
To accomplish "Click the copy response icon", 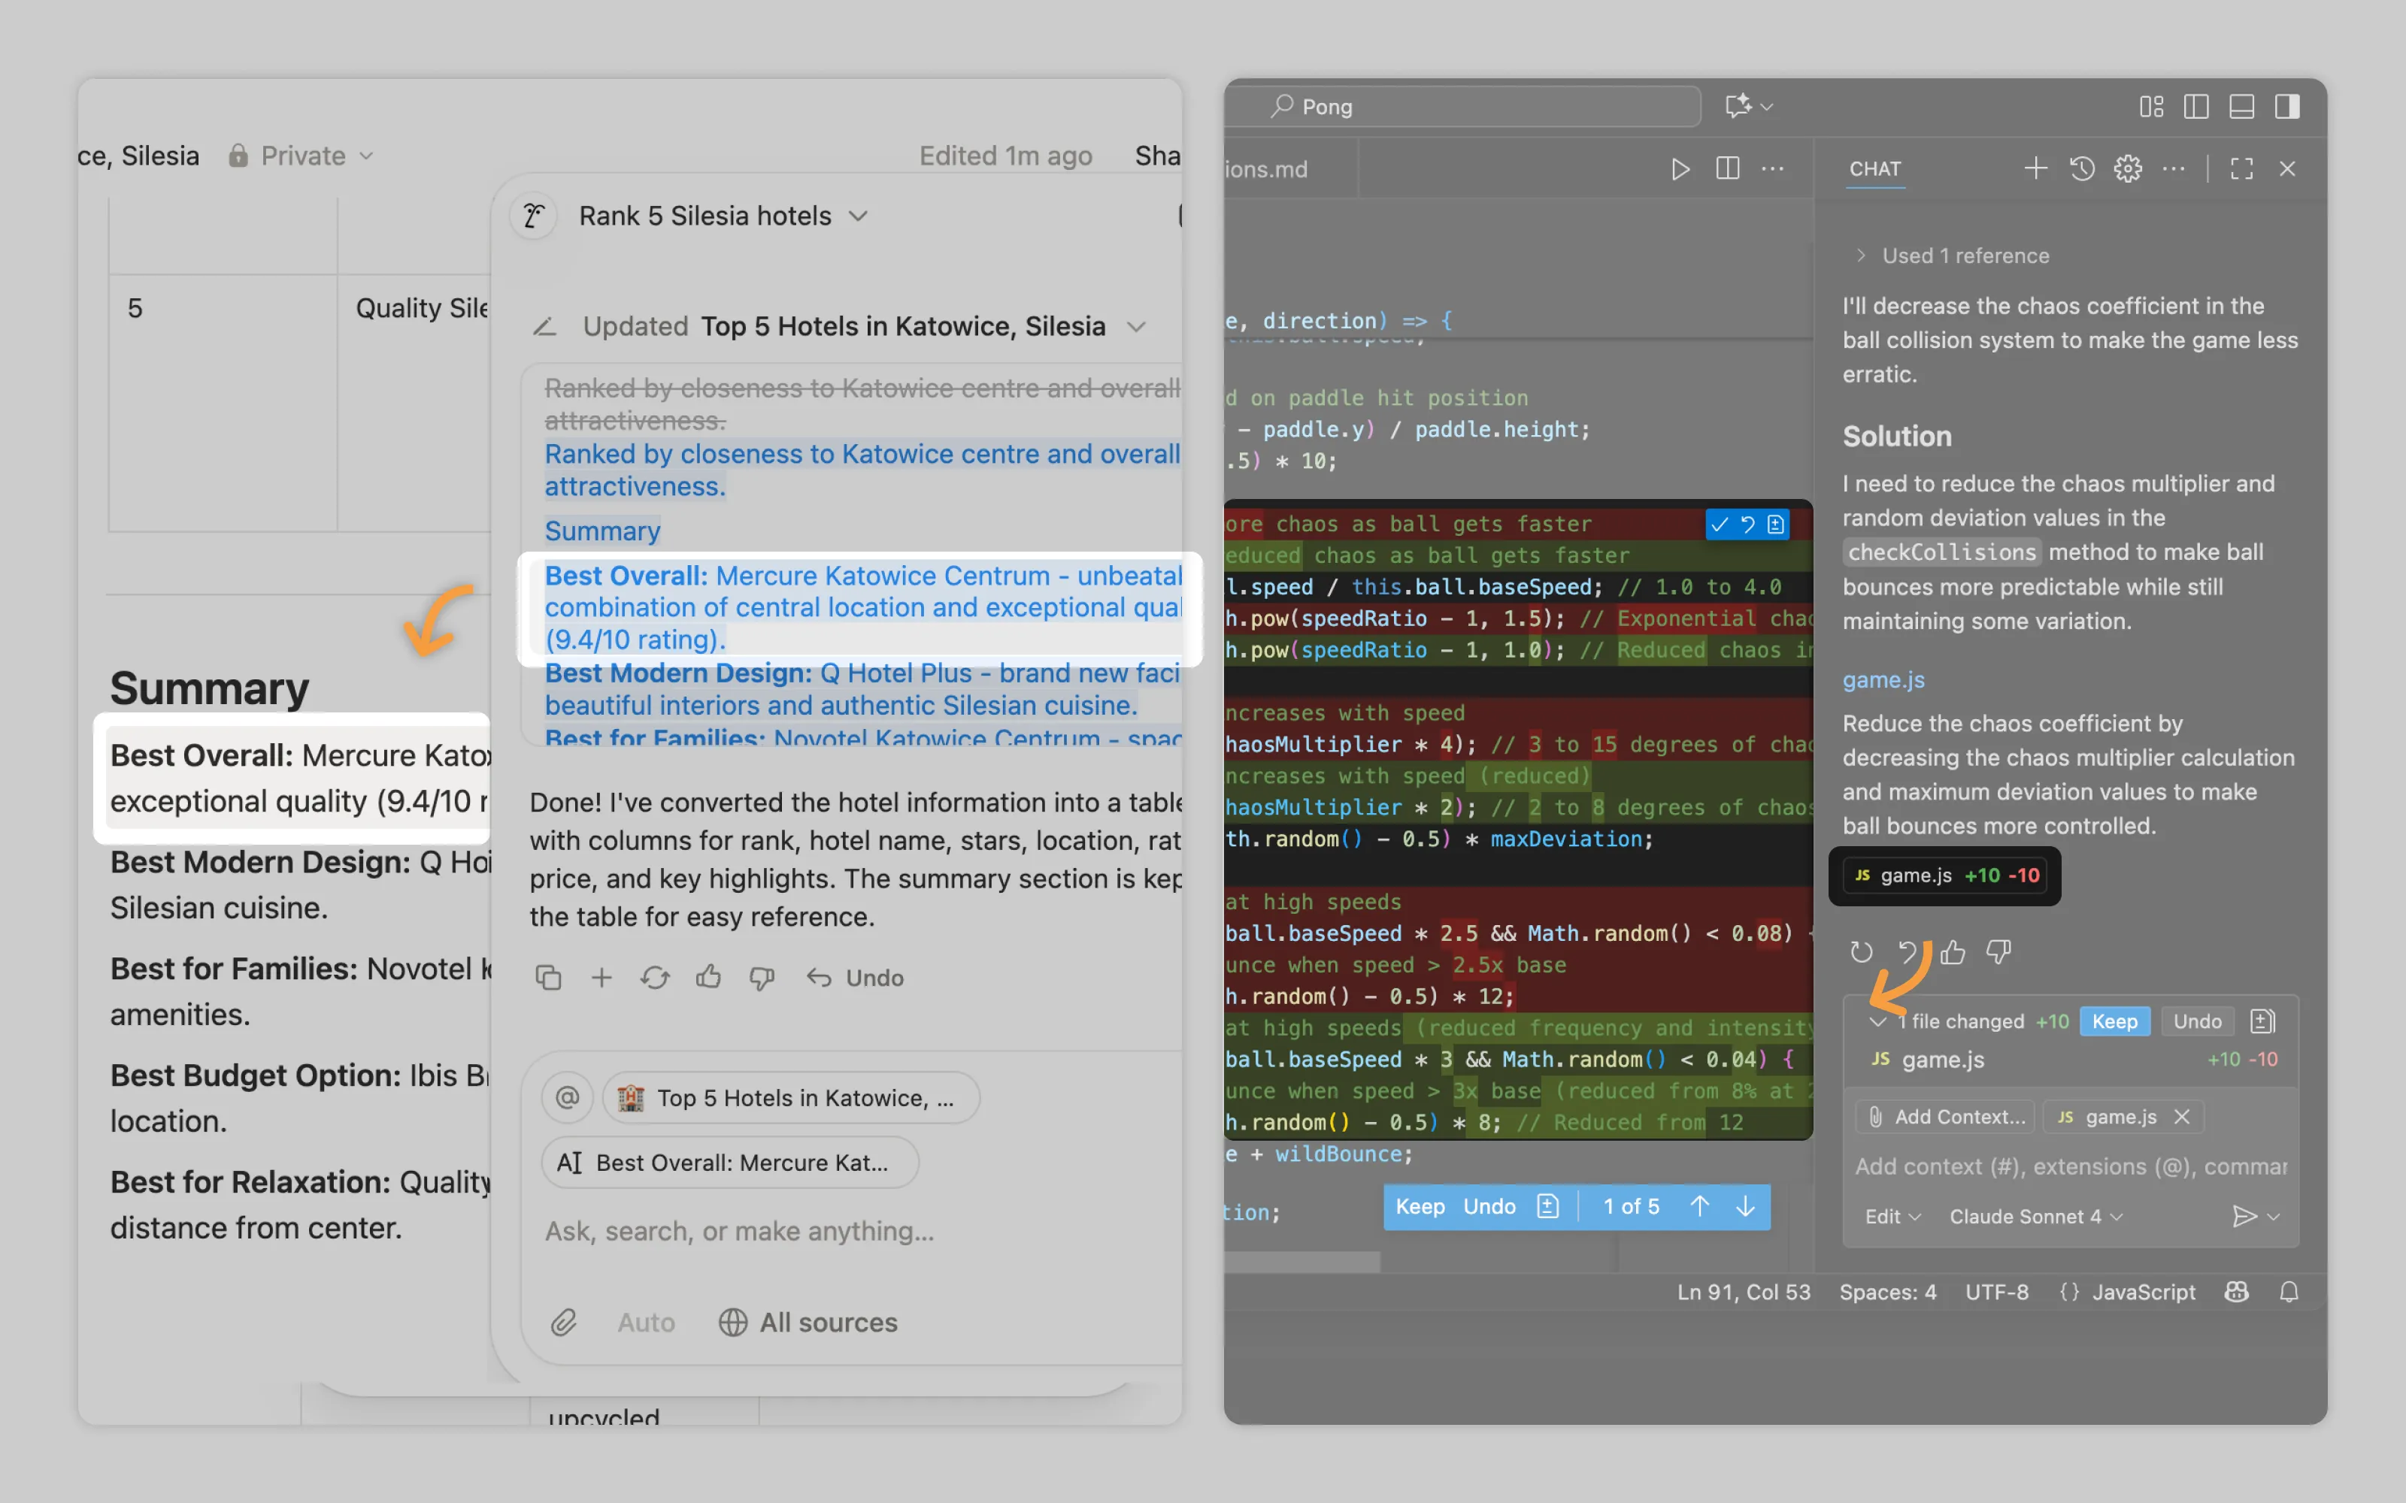I will tap(548, 978).
